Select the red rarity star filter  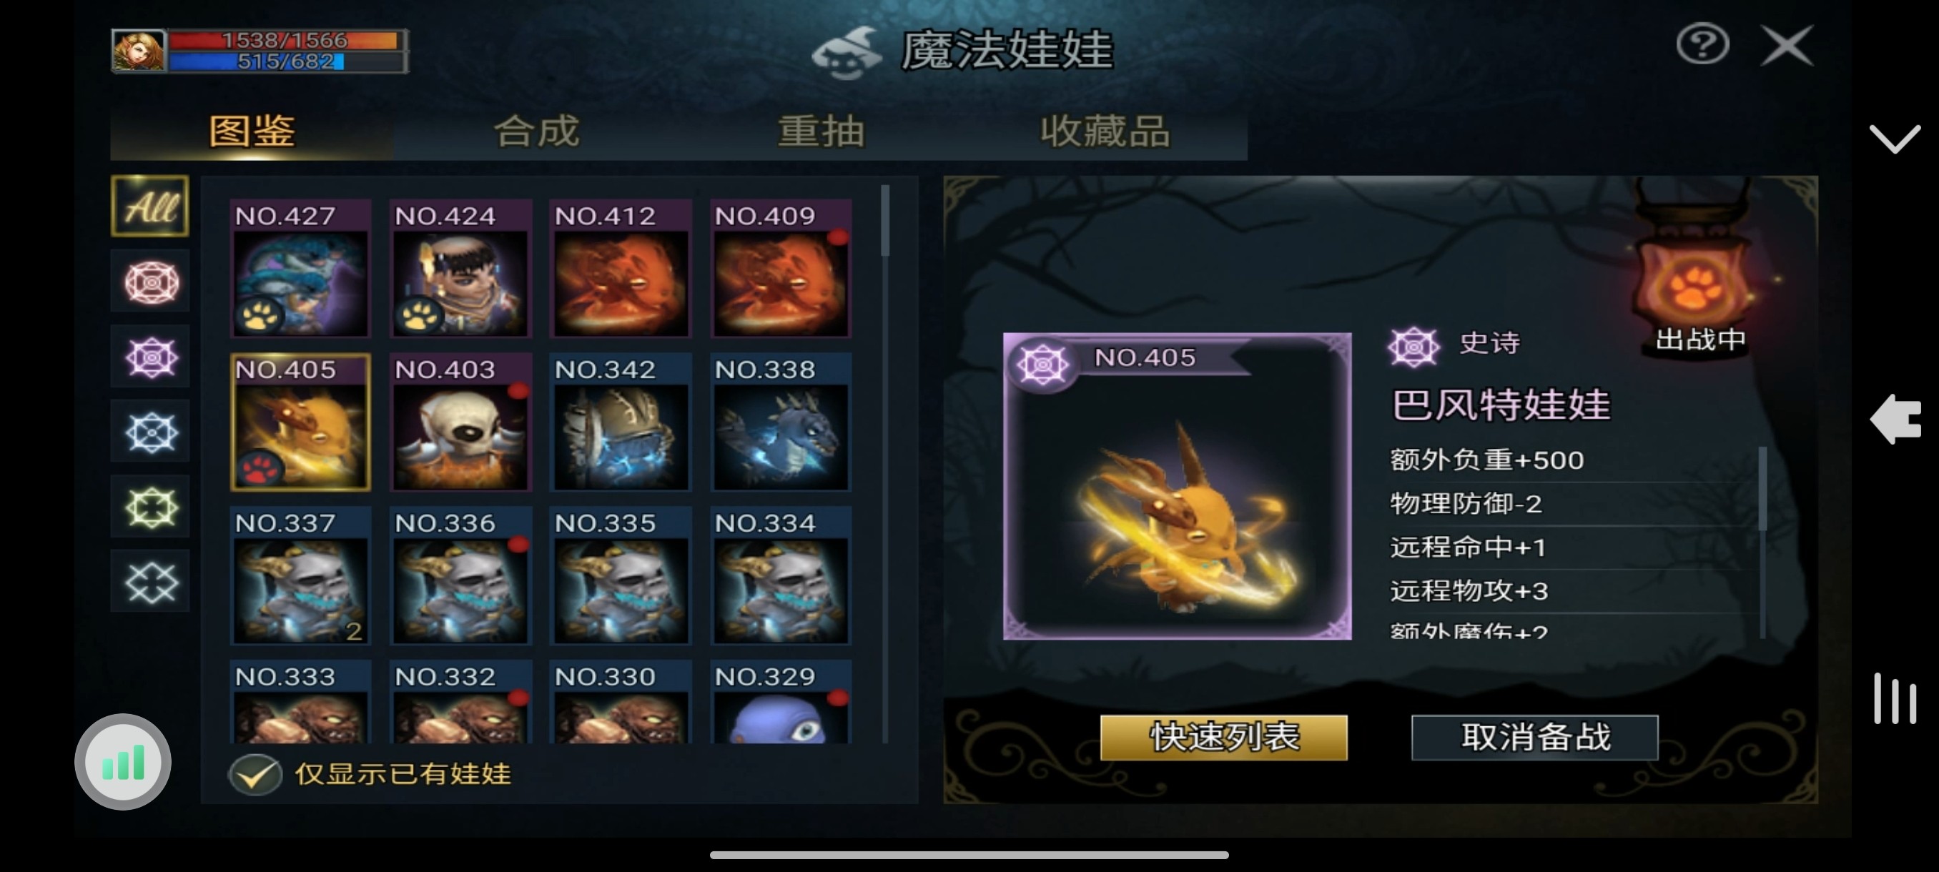tap(151, 283)
